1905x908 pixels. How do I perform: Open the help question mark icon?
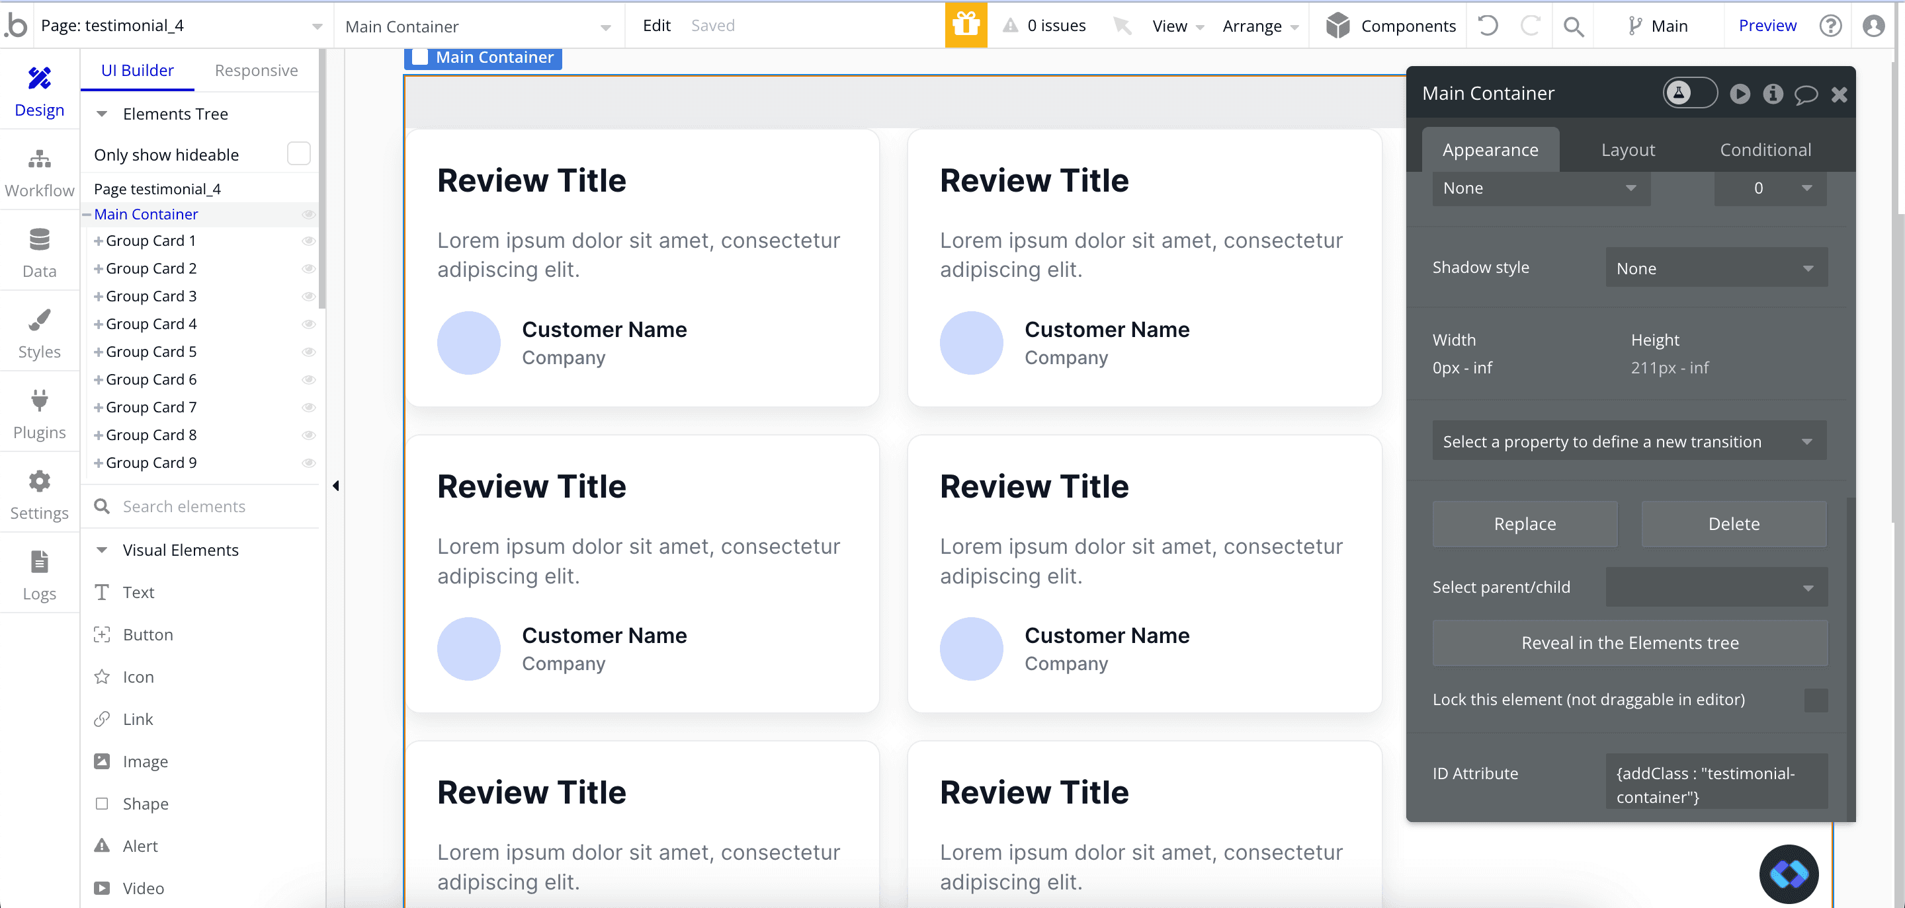pyautogui.click(x=1830, y=26)
